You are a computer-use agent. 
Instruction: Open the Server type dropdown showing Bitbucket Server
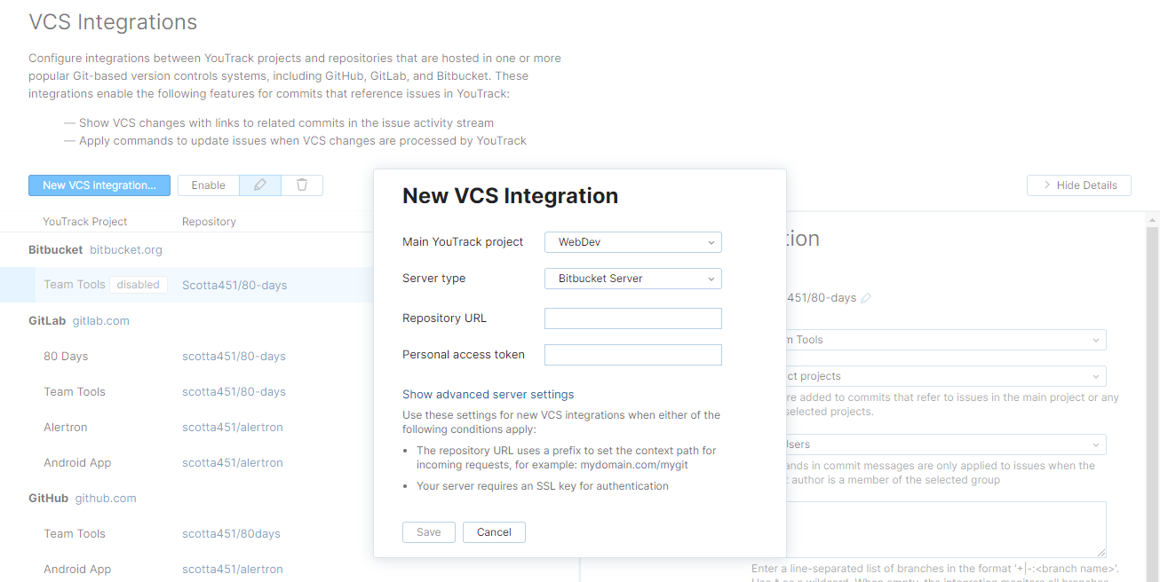[x=632, y=278]
